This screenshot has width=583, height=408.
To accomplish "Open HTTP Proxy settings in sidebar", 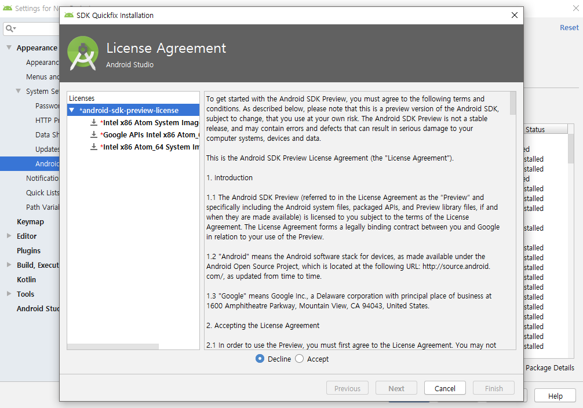I will 47,120.
